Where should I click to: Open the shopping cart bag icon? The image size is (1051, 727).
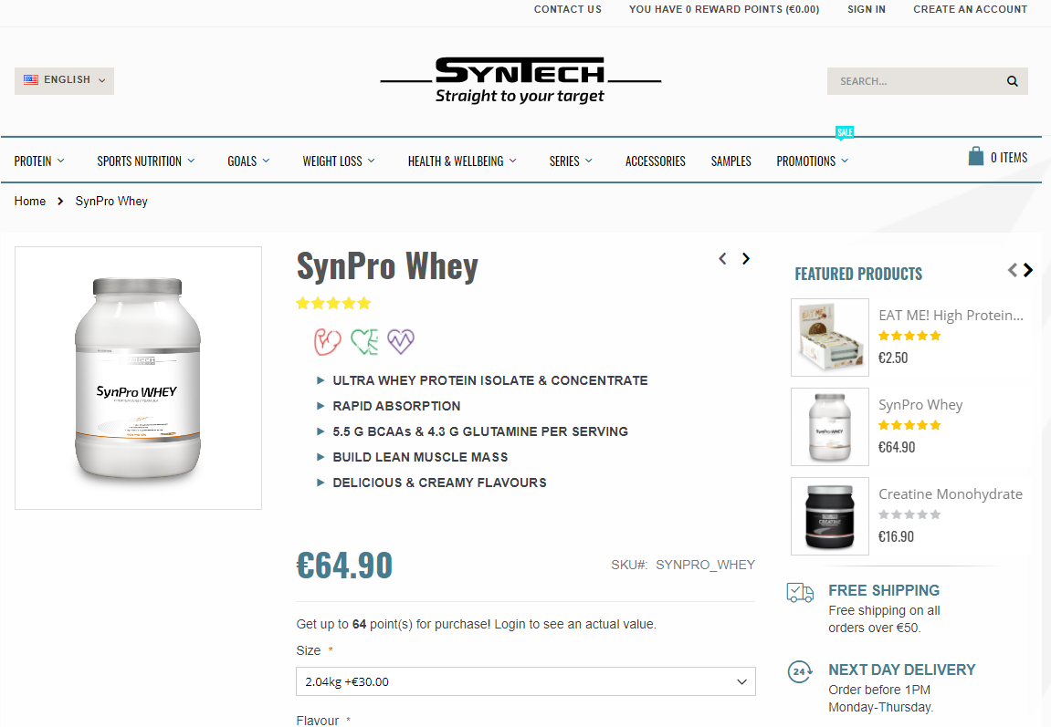[x=976, y=157]
